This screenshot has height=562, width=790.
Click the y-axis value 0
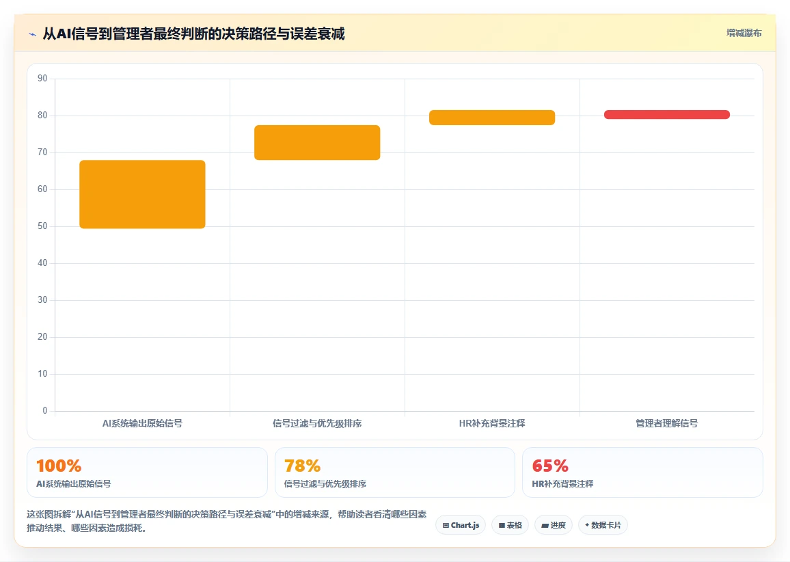pos(45,411)
